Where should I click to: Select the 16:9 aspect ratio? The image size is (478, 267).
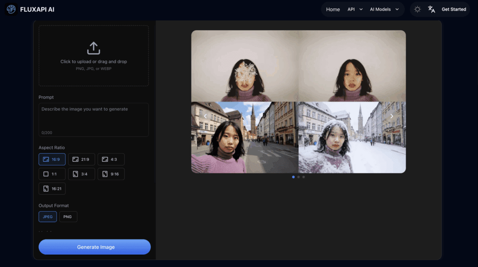click(52, 159)
